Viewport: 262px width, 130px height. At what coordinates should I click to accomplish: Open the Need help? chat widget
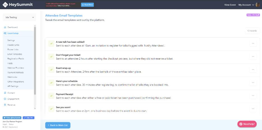tap(247, 124)
